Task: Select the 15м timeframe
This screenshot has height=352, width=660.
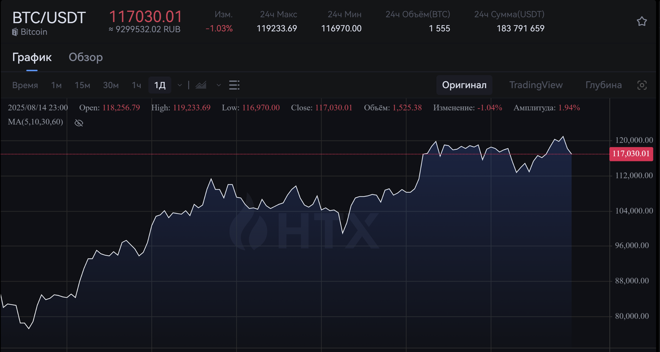Action: point(82,85)
